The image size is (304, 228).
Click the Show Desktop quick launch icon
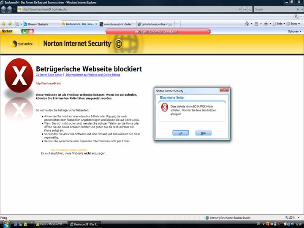(x=16, y=224)
